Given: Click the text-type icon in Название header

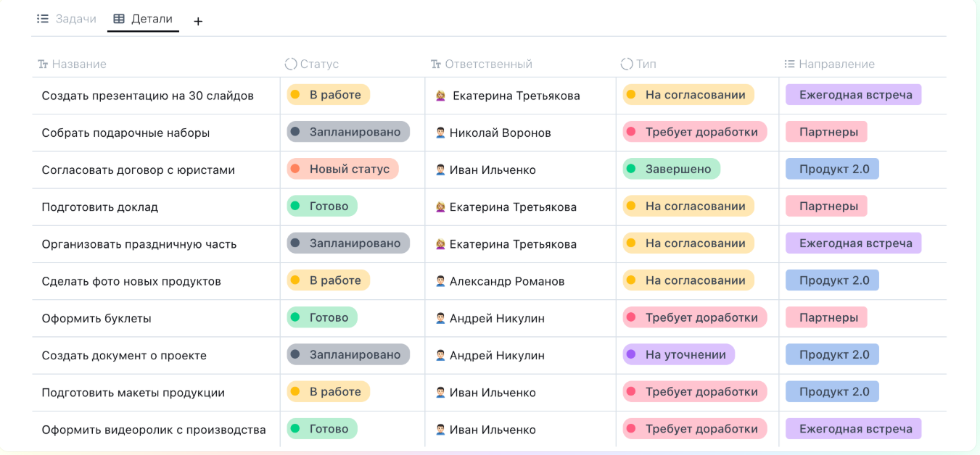Looking at the screenshot, I should point(41,64).
